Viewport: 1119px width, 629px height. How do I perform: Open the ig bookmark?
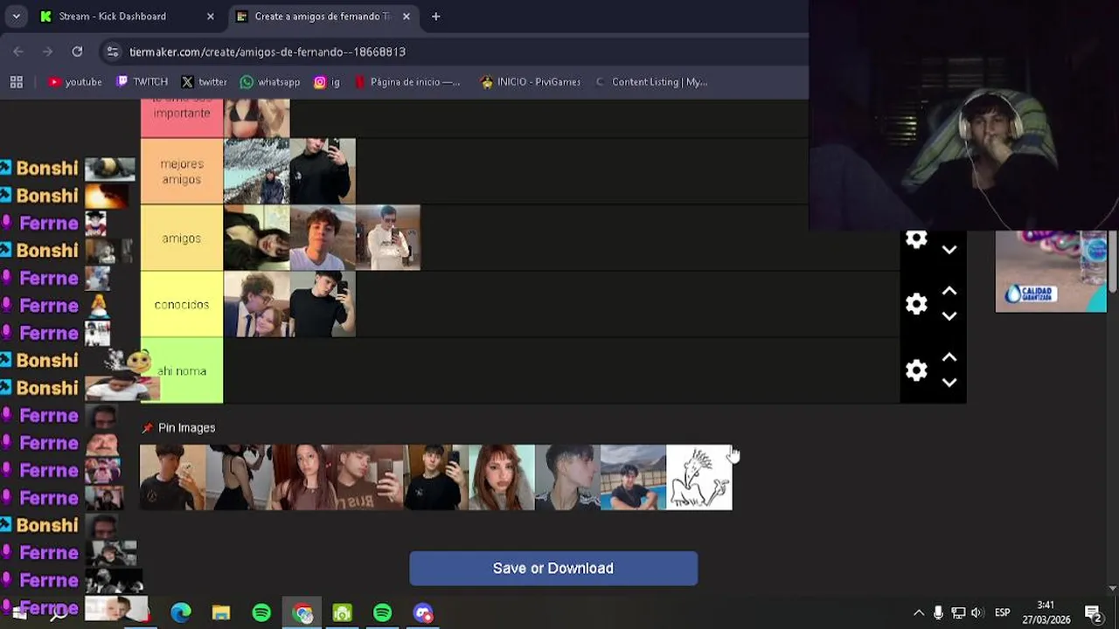327,81
